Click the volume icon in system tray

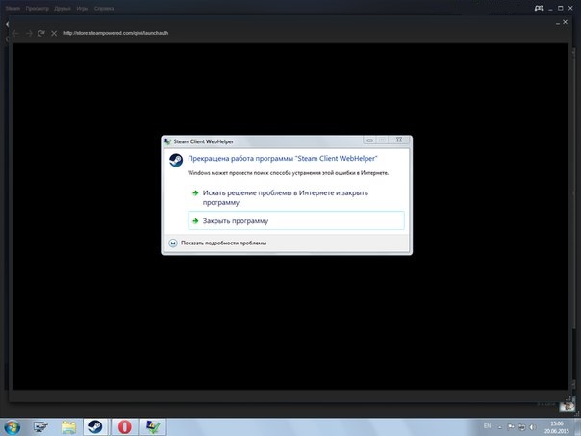click(530, 424)
